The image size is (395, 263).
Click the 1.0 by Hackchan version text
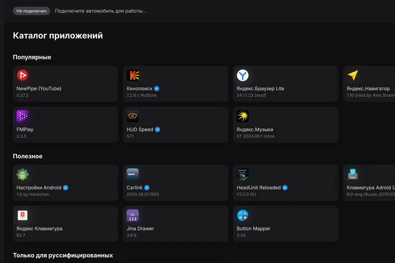[x=33, y=194]
